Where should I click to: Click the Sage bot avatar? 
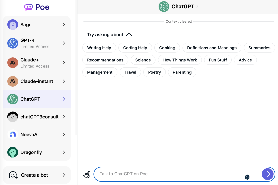pyautogui.click(x=13, y=24)
